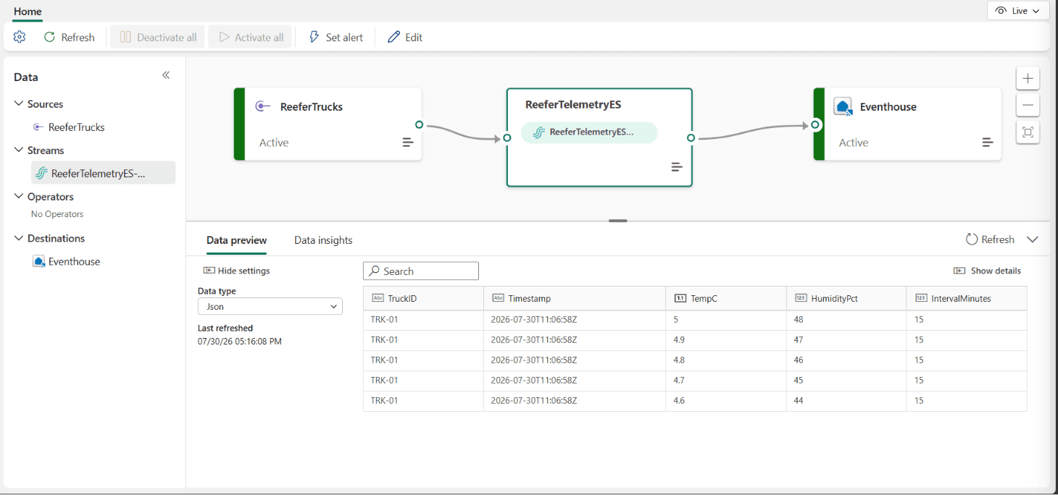The width and height of the screenshot is (1058, 495).
Task: Fit canvas to view
Action: point(1028,132)
